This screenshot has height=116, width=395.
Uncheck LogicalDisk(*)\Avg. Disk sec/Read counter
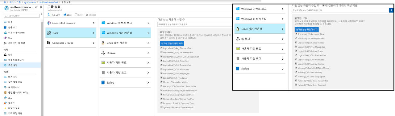click(161, 48)
